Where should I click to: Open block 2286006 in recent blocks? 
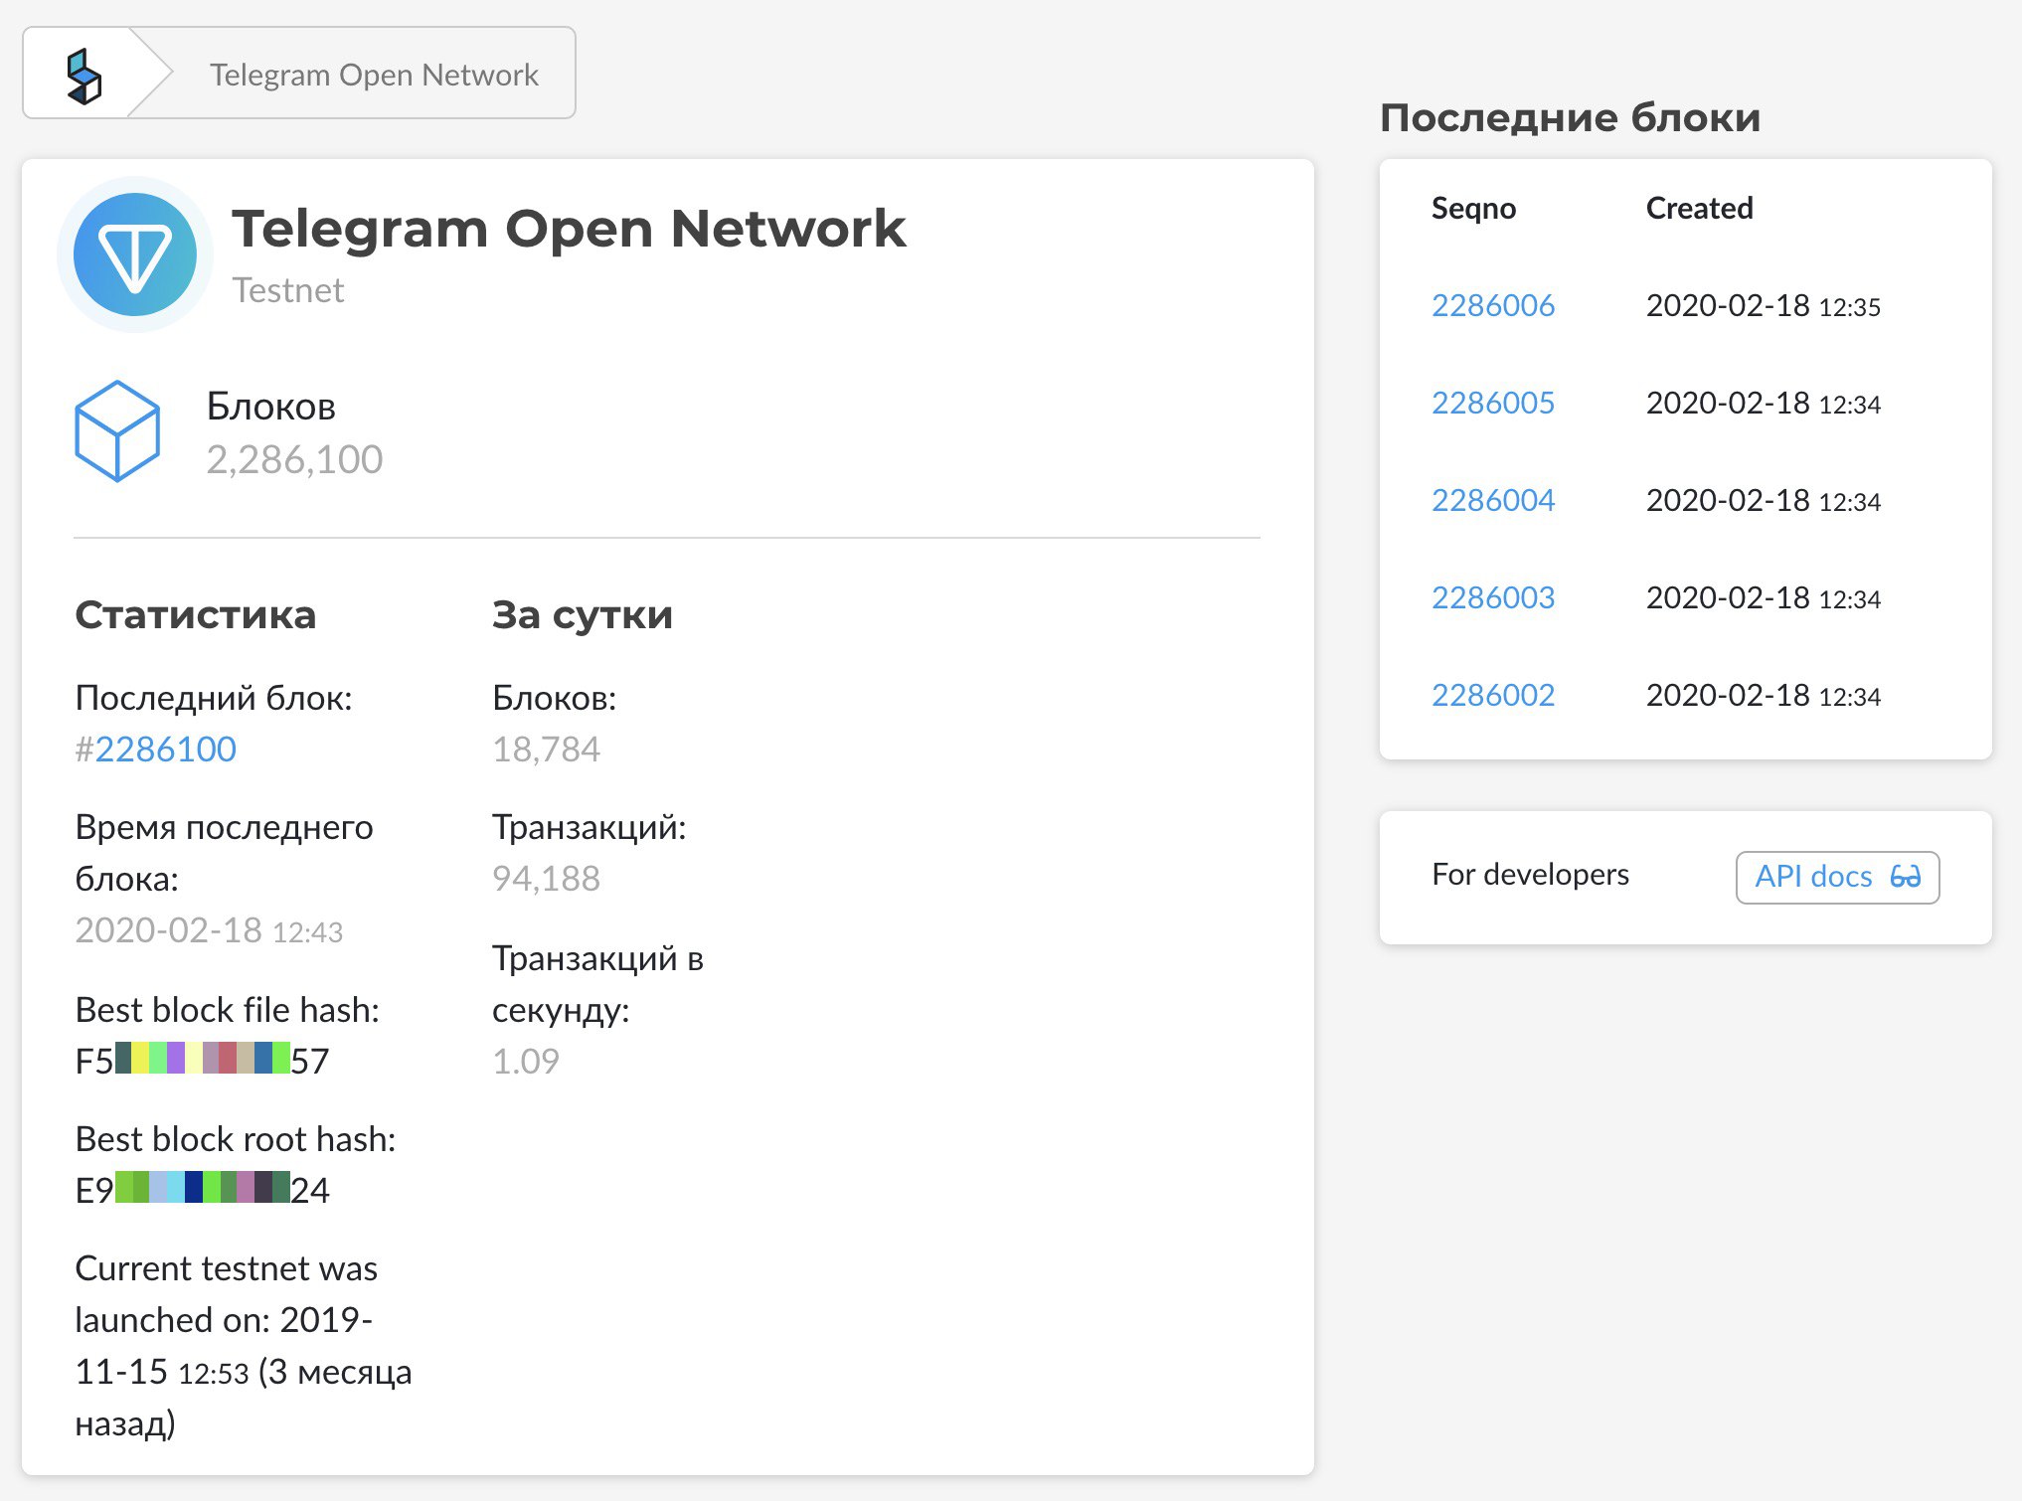(1492, 305)
